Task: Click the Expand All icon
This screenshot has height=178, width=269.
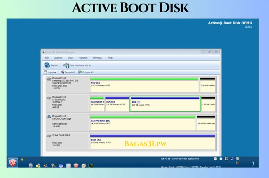Action: click(x=63, y=72)
